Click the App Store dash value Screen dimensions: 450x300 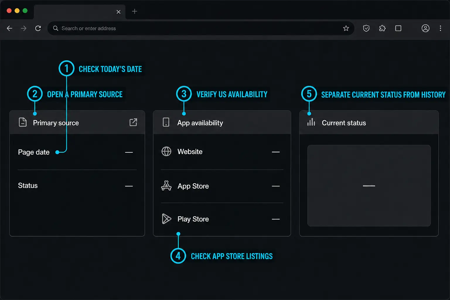click(x=276, y=186)
